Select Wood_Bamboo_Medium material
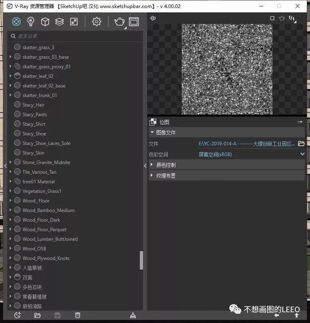The height and width of the screenshot is (323, 310). click(x=49, y=210)
